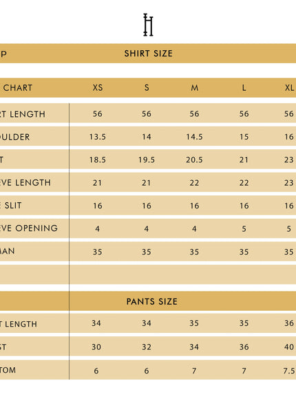Click shoulder value 15 for L
This screenshot has height=414, width=296.
tap(244, 137)
